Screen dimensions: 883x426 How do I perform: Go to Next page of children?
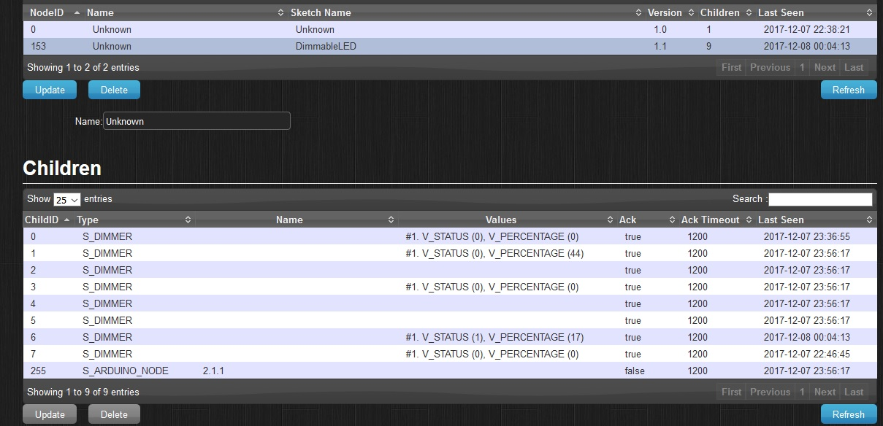point(825,392)
